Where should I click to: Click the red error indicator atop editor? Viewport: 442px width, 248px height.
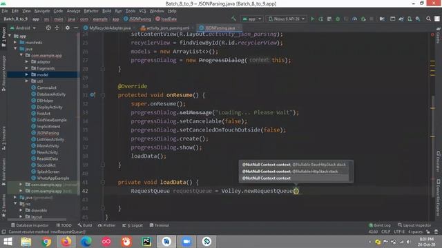[x=432, y=34]
